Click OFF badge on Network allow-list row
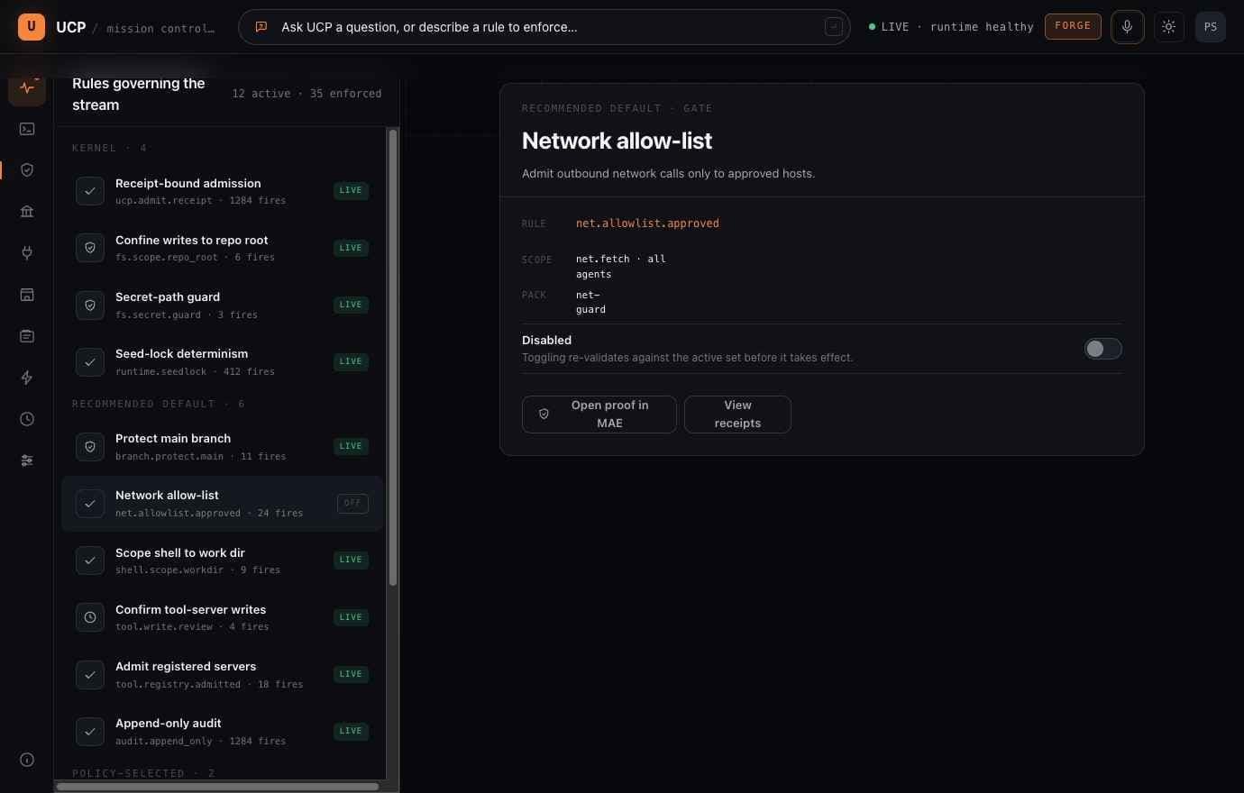The width and height of the screenshot is (1244, 793). [352, 503]
